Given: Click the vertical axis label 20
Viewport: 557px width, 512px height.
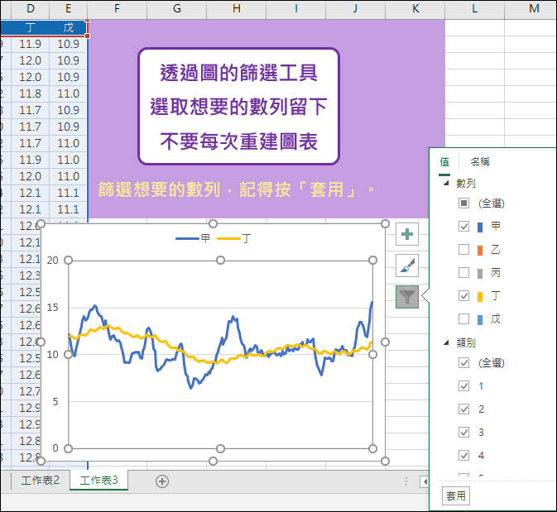Looking at the screenshot, I should 53,261.
